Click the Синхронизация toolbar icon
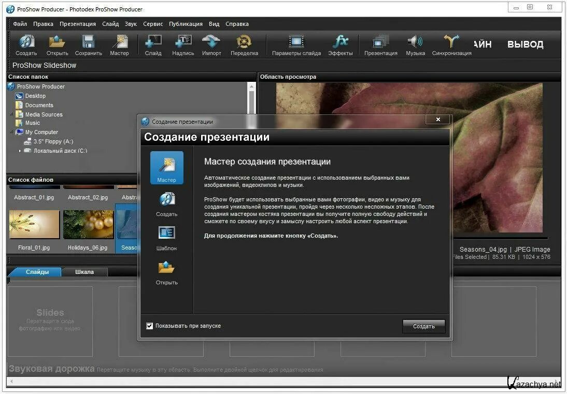 pyautogui.click(x=451, y=45)
